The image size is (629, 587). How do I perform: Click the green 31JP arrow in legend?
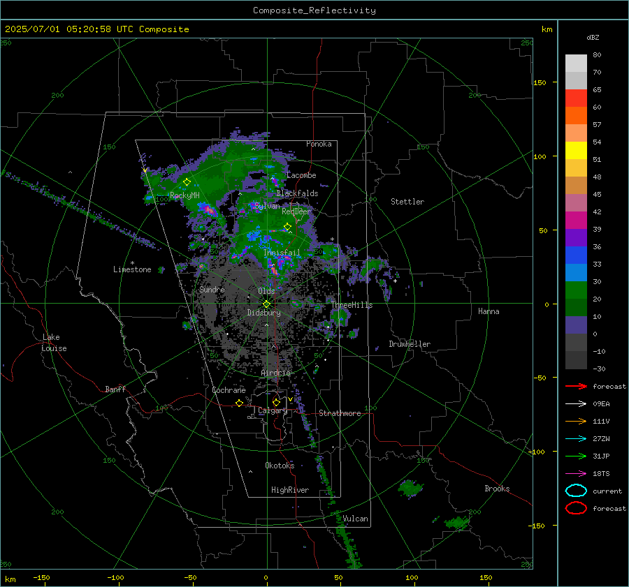[x=576, y=456]
